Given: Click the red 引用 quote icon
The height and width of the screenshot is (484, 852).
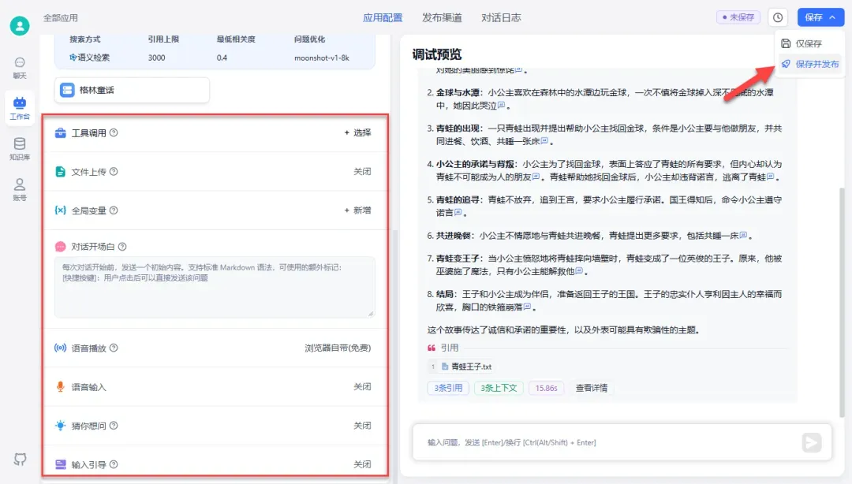Looking at the screenshot, I should 432,348.
